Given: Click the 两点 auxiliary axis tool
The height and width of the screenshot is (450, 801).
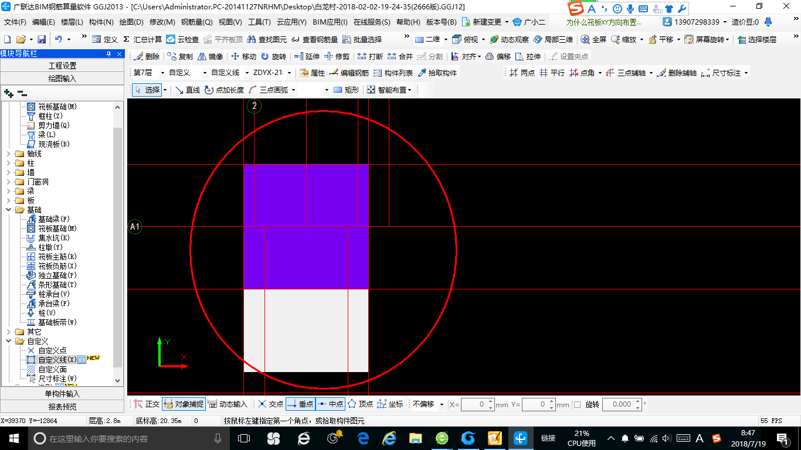Looking at the screenshot, I should point(522,73).
